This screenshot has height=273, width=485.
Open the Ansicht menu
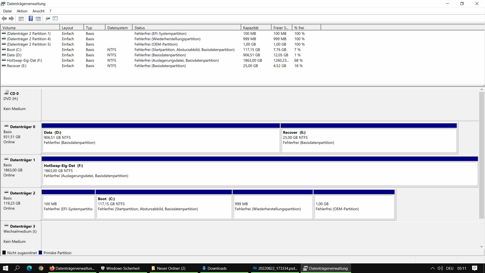(38, 11)
